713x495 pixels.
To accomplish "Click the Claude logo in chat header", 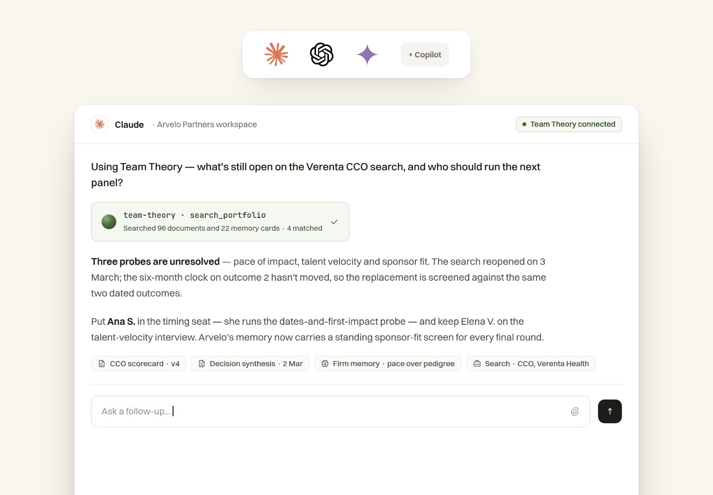I will [x=100, y=124].
